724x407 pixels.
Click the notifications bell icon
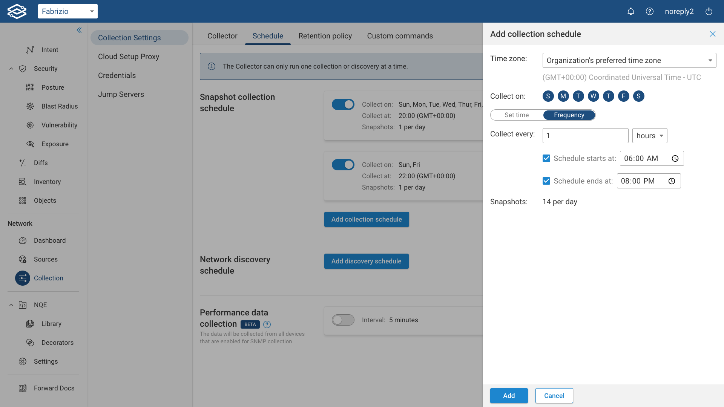click(630, 11)
